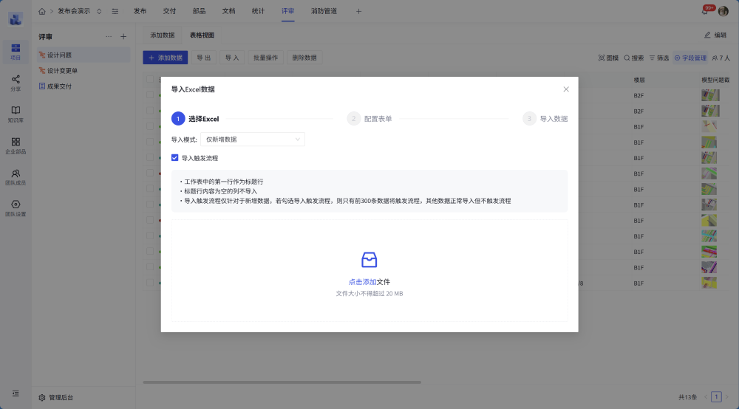
Task: Open the 分享 share icon
Action: point(16,80)
